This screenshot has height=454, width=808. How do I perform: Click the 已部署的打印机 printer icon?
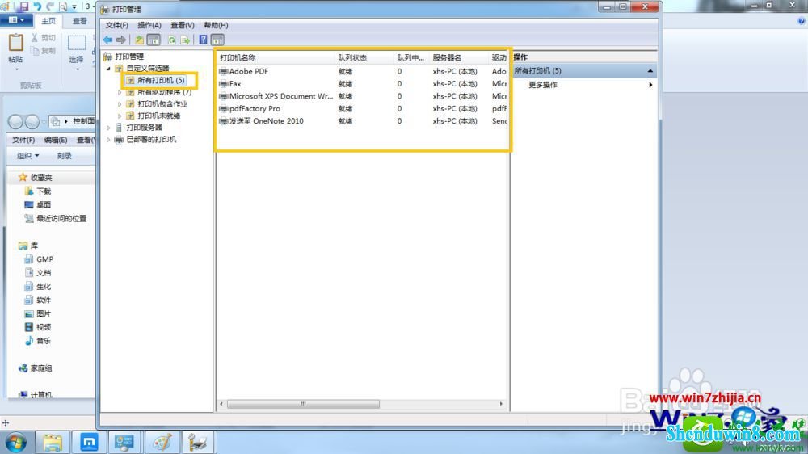119,140
